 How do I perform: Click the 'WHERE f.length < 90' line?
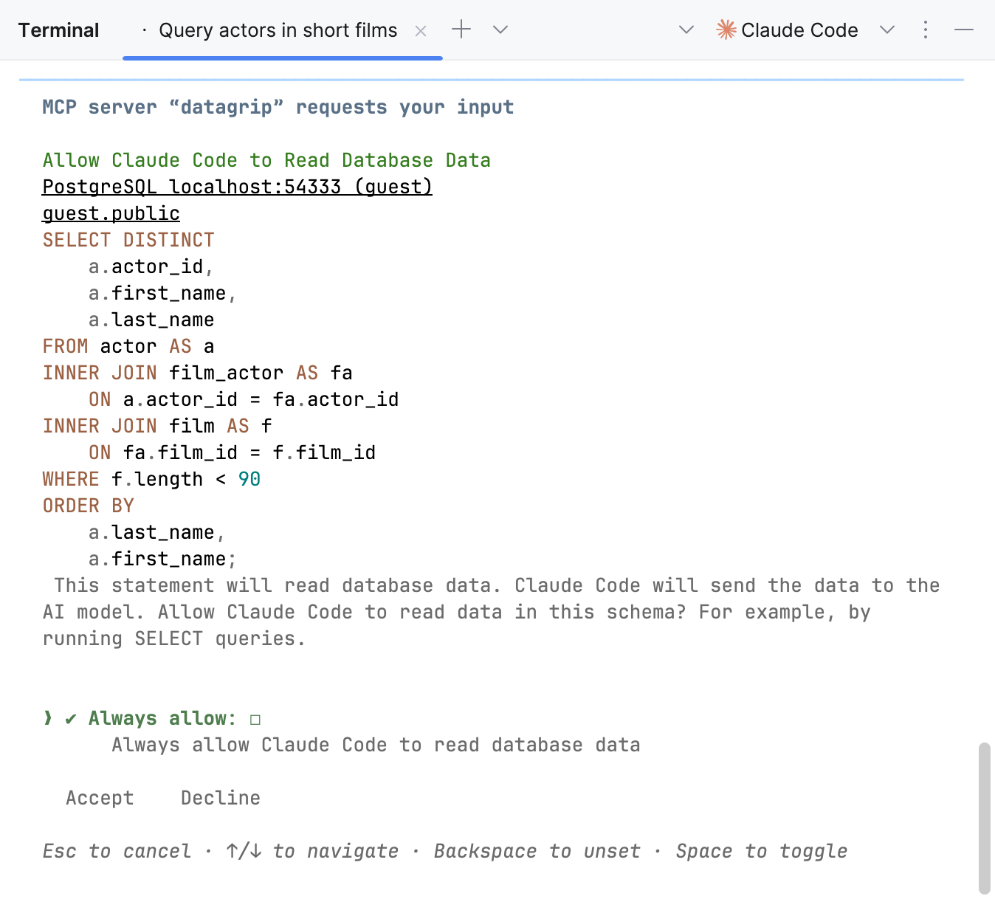[x=151, y=479]
